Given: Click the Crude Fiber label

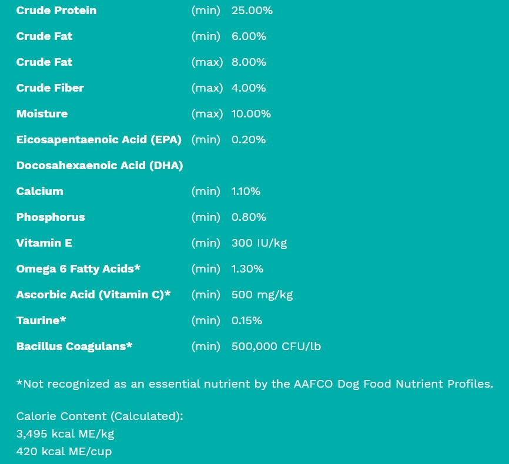Looking at the screenshot, I should click(x=50, y=88).
